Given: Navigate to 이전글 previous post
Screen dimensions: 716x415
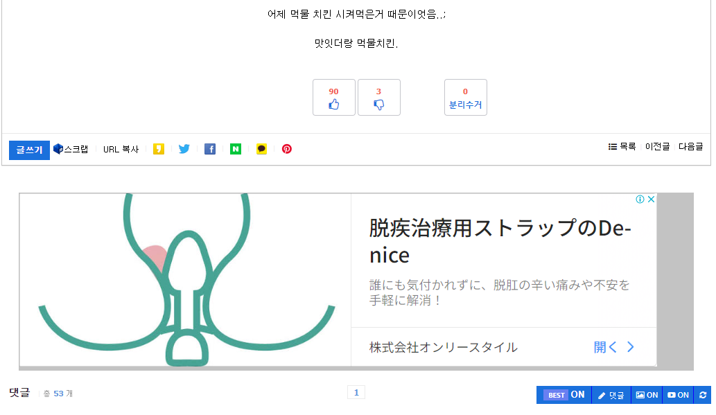Looking at the screenshot, I should click(657, 147).
